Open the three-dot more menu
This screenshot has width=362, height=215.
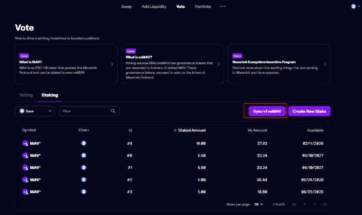point(223,6)
